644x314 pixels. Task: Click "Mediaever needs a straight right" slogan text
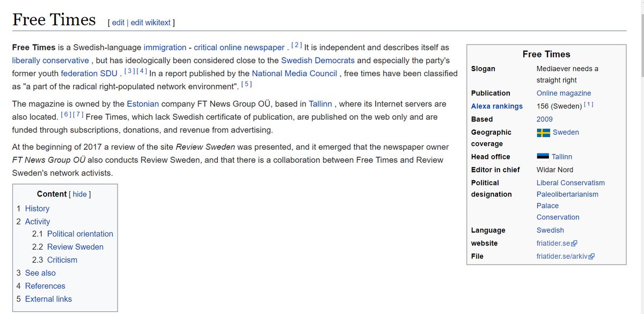click(567, 74)
